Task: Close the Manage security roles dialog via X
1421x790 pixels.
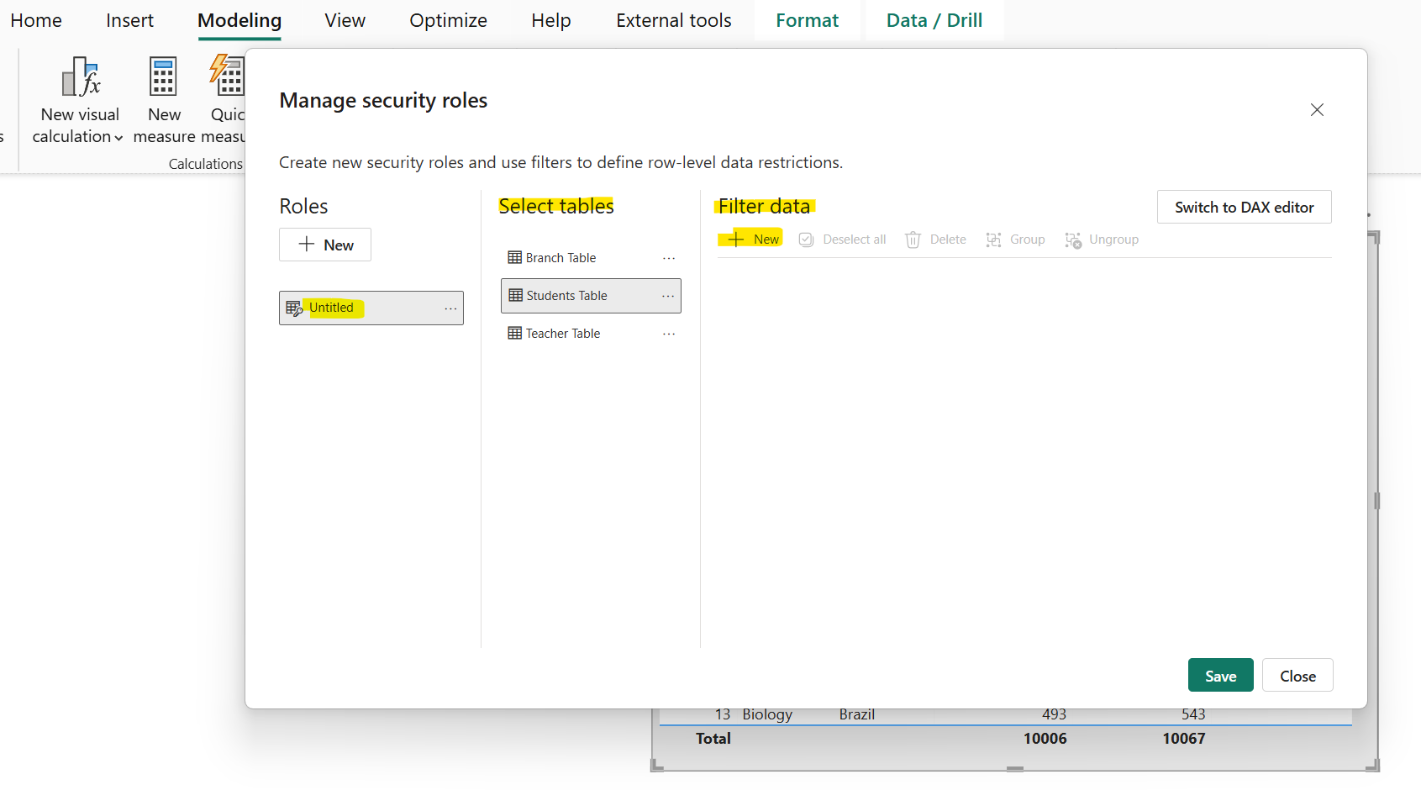Action: tap(1317, 110)
